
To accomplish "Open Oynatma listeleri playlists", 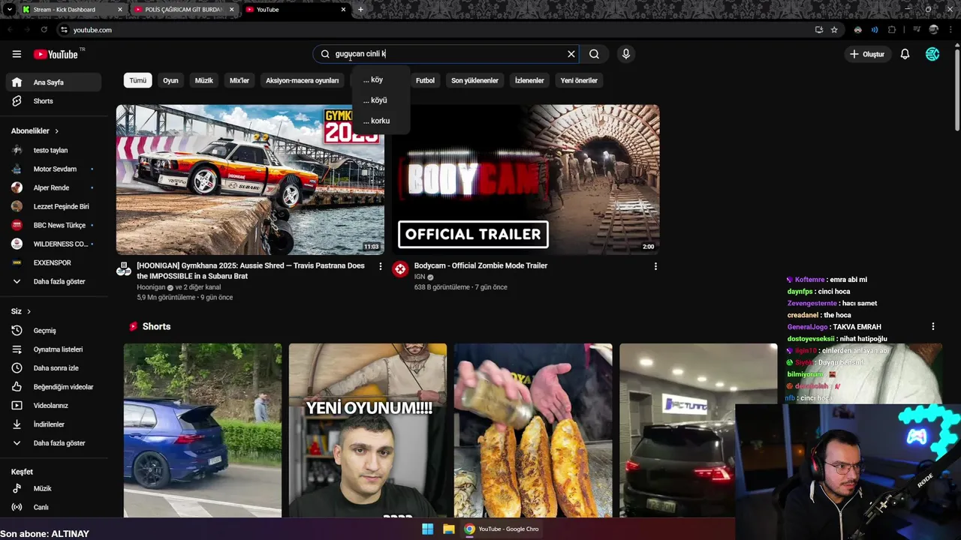I will [x=53, y=349].
